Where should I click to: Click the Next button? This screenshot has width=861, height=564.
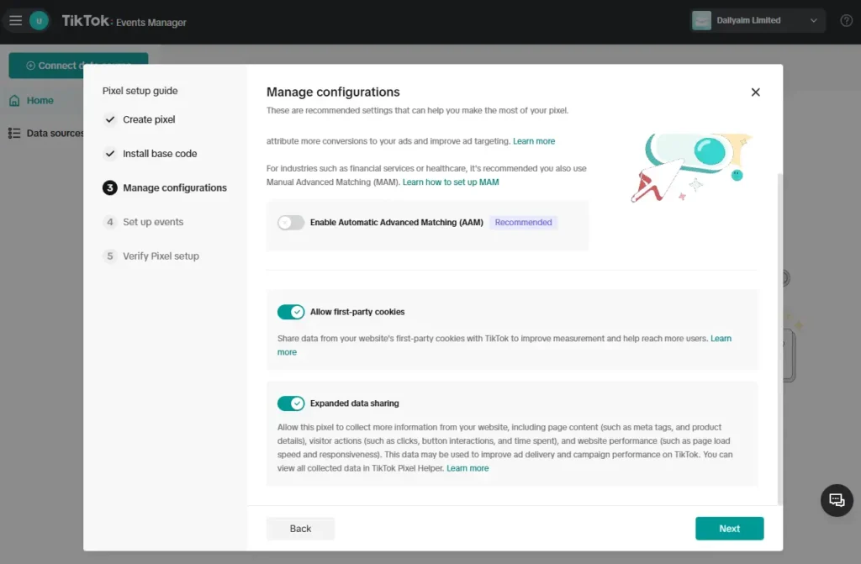pos(729,529)
